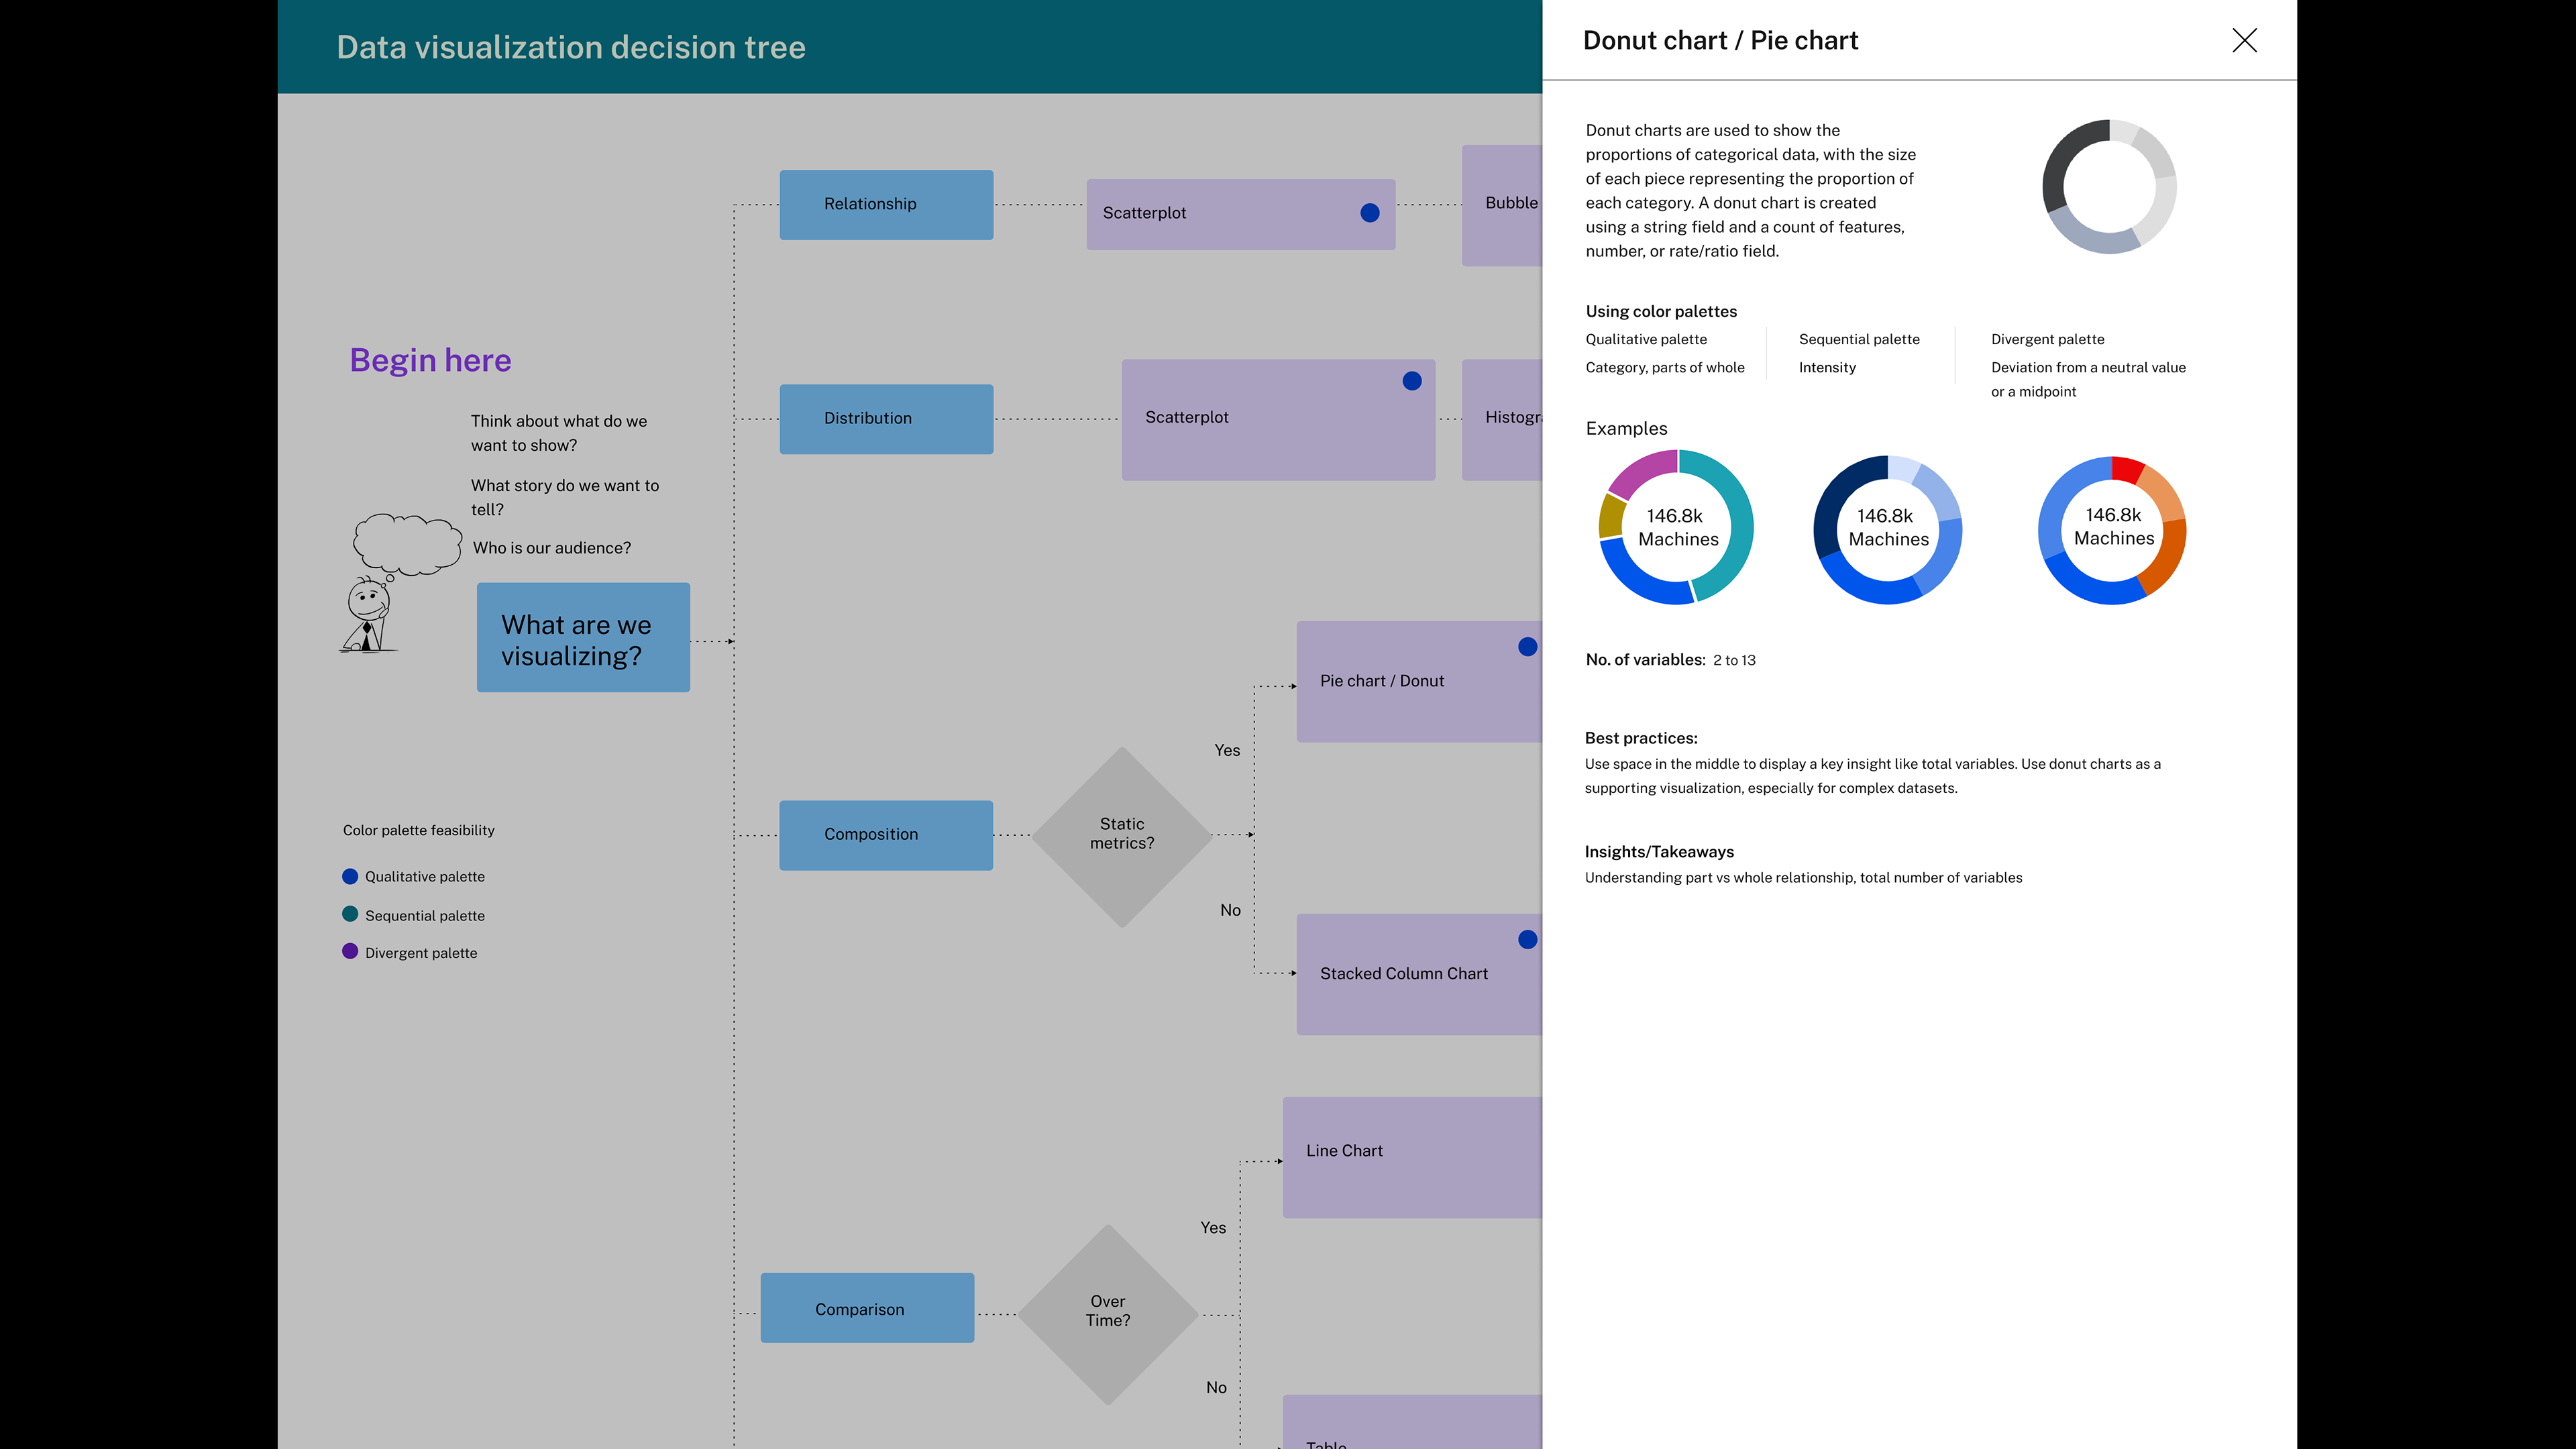Click the Sequential palette legend dot
2576x1449 pixels.
[350, 914]
